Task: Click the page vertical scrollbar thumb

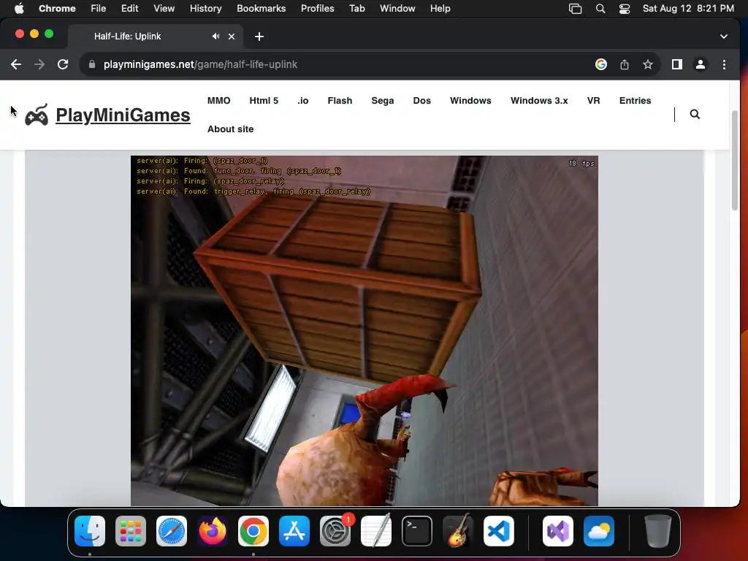Action: click(735, 160)
